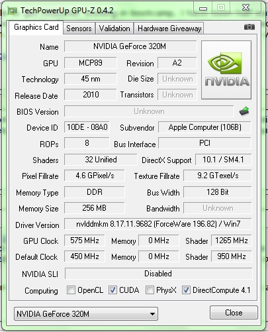Click the GPU Clock value 575 MHz
The width and height of the screenshot is (268, 332).
(85, 241)
